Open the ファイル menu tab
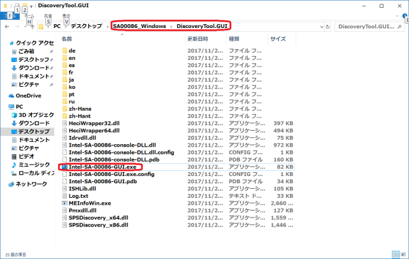The image size is (409, 259). click(x=10, y=16)
